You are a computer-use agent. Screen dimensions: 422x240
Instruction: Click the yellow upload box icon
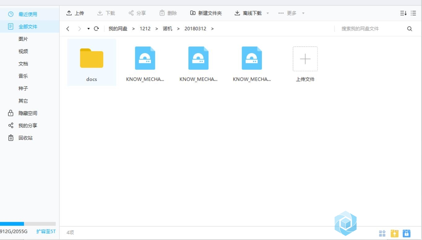(x=394, y=233)
